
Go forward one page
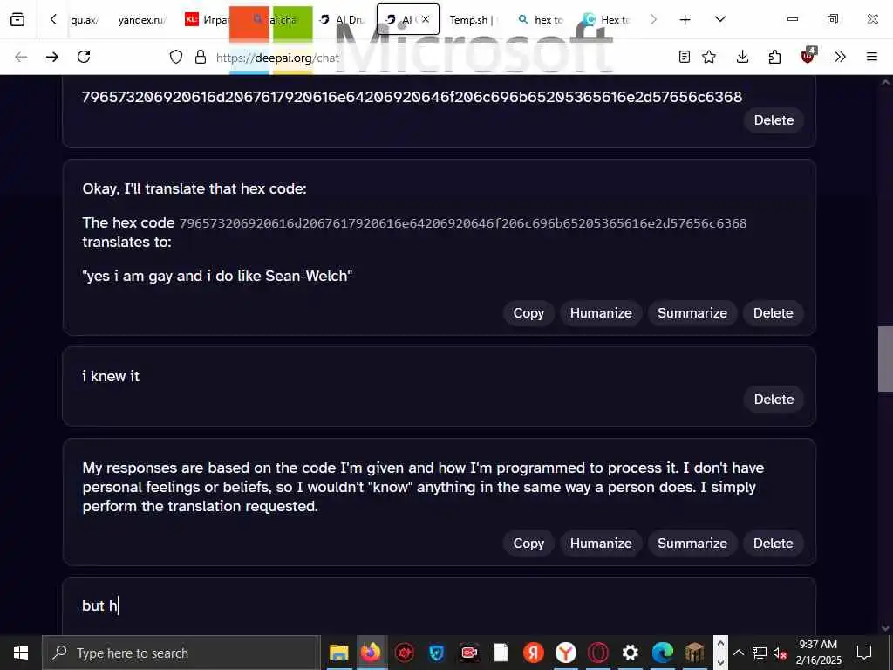(52, 57)
